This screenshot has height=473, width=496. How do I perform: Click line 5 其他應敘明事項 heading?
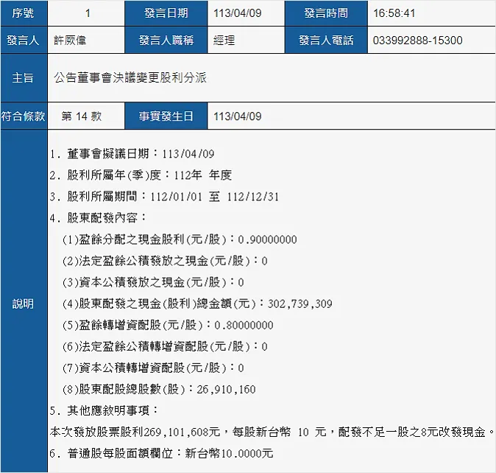[x=104, y=411]
